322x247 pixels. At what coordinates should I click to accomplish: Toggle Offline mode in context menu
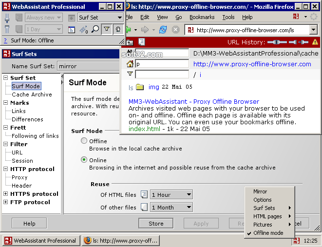click(x=269, y=233)
